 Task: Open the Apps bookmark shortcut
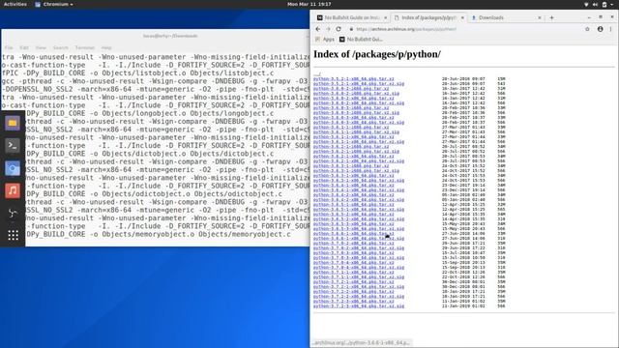(325, 39)
